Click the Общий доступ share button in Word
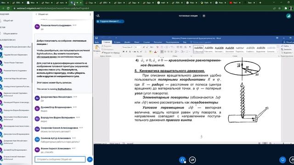The height and width of the screenshot is (165, 294). [x=288, y=42]
